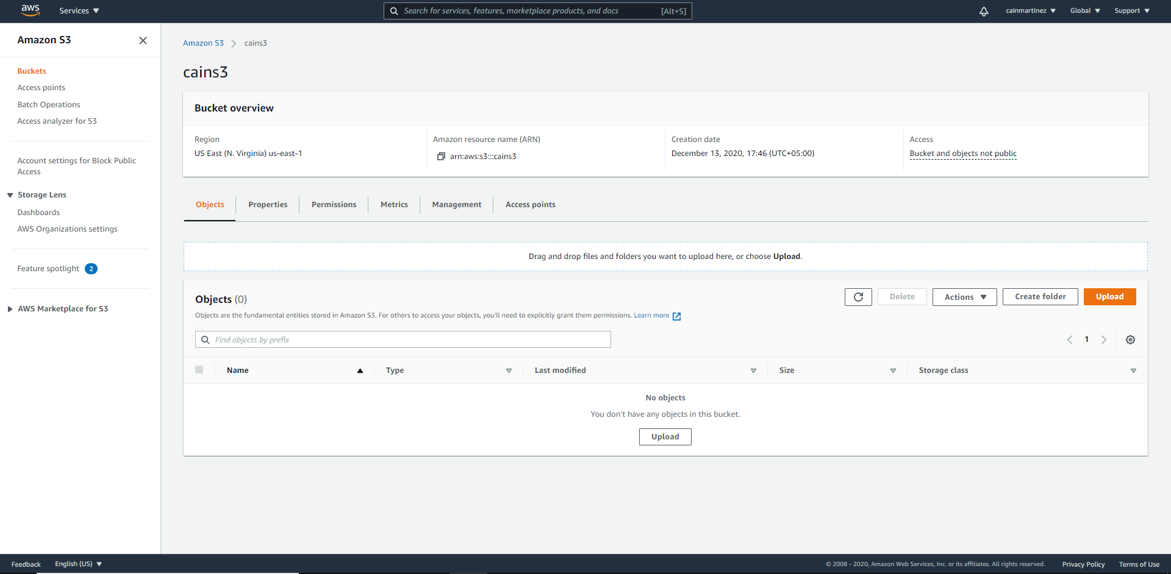Open the notifications bell

(983, 11)
